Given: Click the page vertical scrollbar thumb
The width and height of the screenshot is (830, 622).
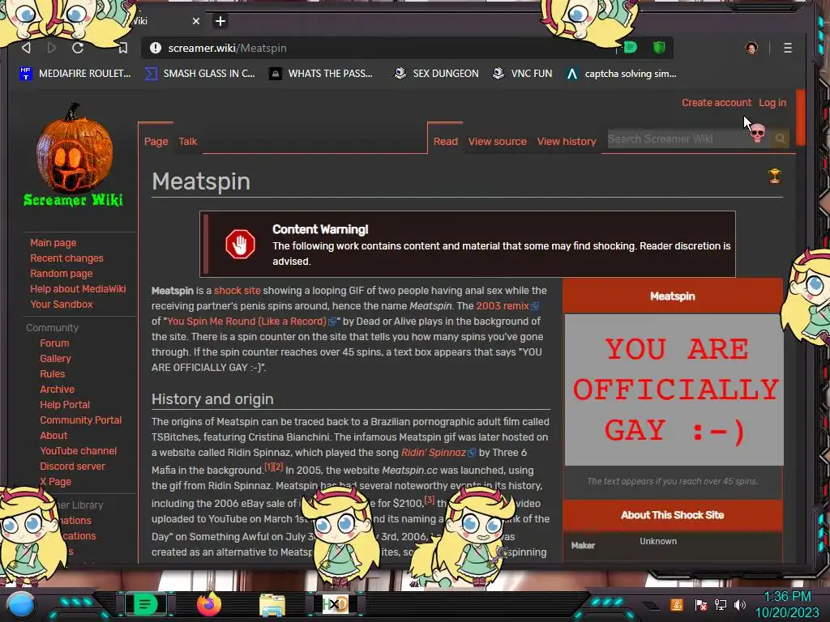Looking at the screenshot, I should [800, 117].
